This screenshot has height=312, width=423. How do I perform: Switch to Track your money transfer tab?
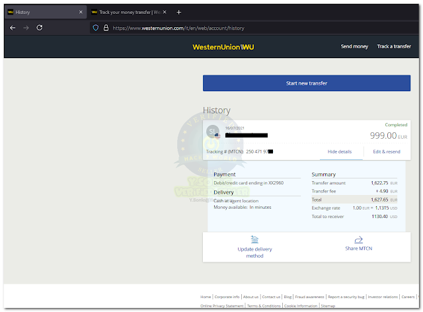[129, 12]
